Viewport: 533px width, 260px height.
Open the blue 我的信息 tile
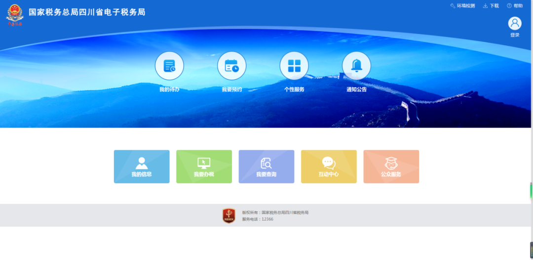click(x=142, y=166)
